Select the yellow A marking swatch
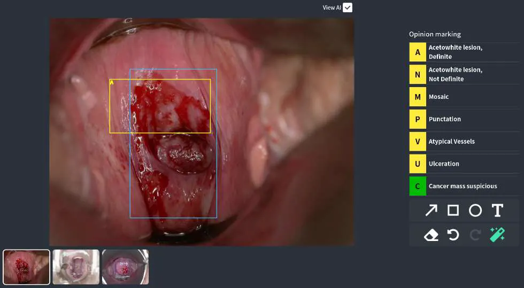This screenshot has width=524, height=288. tap(418, 52)
